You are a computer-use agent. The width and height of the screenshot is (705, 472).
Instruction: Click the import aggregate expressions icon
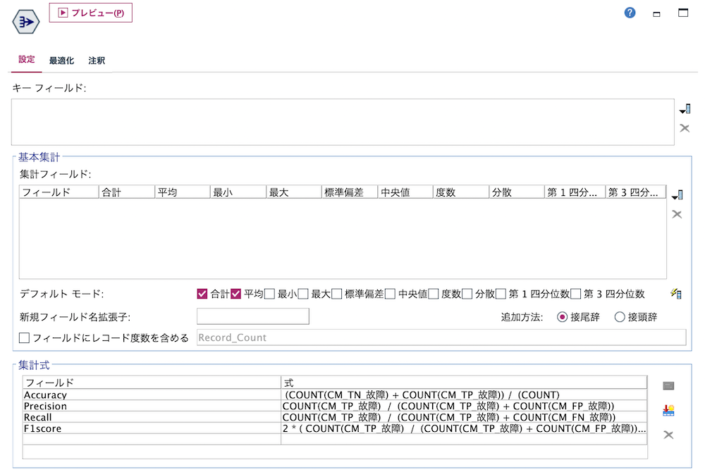668,409
